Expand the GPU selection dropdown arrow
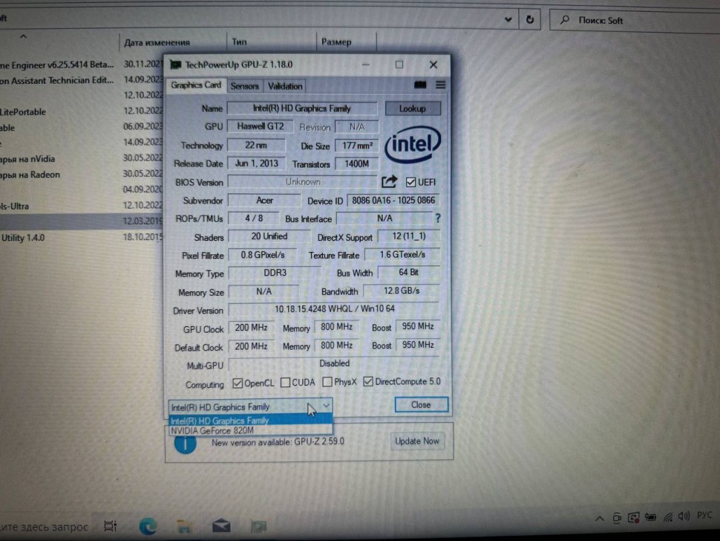Image resolution: width=720 pixels, height=541 pixels. [326, 406]
